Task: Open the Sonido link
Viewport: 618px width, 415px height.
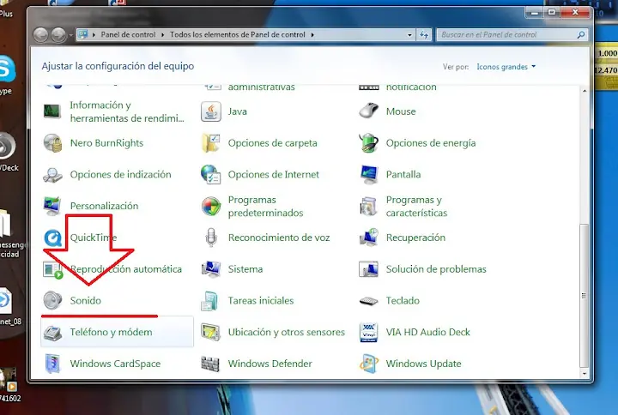Action: pyautogui.click(x=86, y=300)
